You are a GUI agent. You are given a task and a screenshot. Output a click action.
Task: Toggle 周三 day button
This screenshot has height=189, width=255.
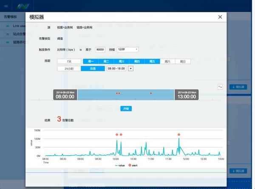(122, 61)
